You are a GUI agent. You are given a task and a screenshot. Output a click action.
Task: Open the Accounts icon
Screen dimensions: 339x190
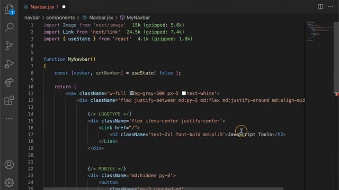[x=9, y=165]
